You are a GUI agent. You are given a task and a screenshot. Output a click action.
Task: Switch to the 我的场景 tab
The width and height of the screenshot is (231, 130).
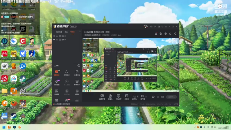59,32
